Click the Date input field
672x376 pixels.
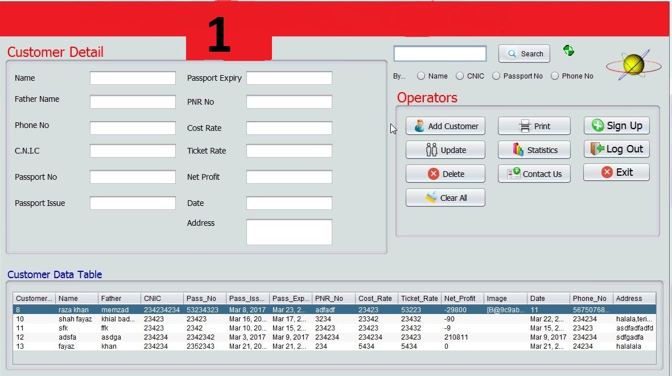click(x=289, y=203)
